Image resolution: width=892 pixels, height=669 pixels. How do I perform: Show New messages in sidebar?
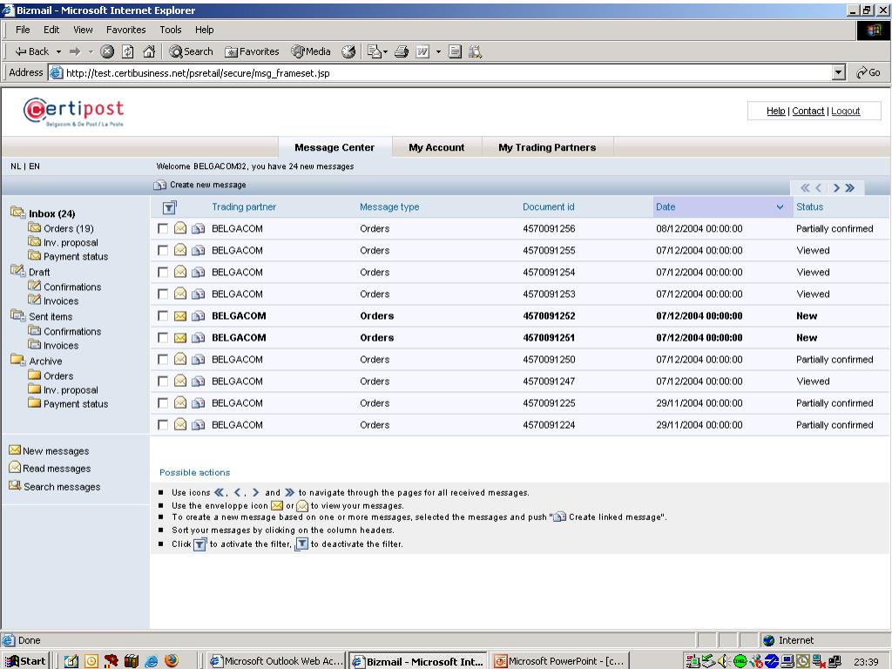pos(56,451)
